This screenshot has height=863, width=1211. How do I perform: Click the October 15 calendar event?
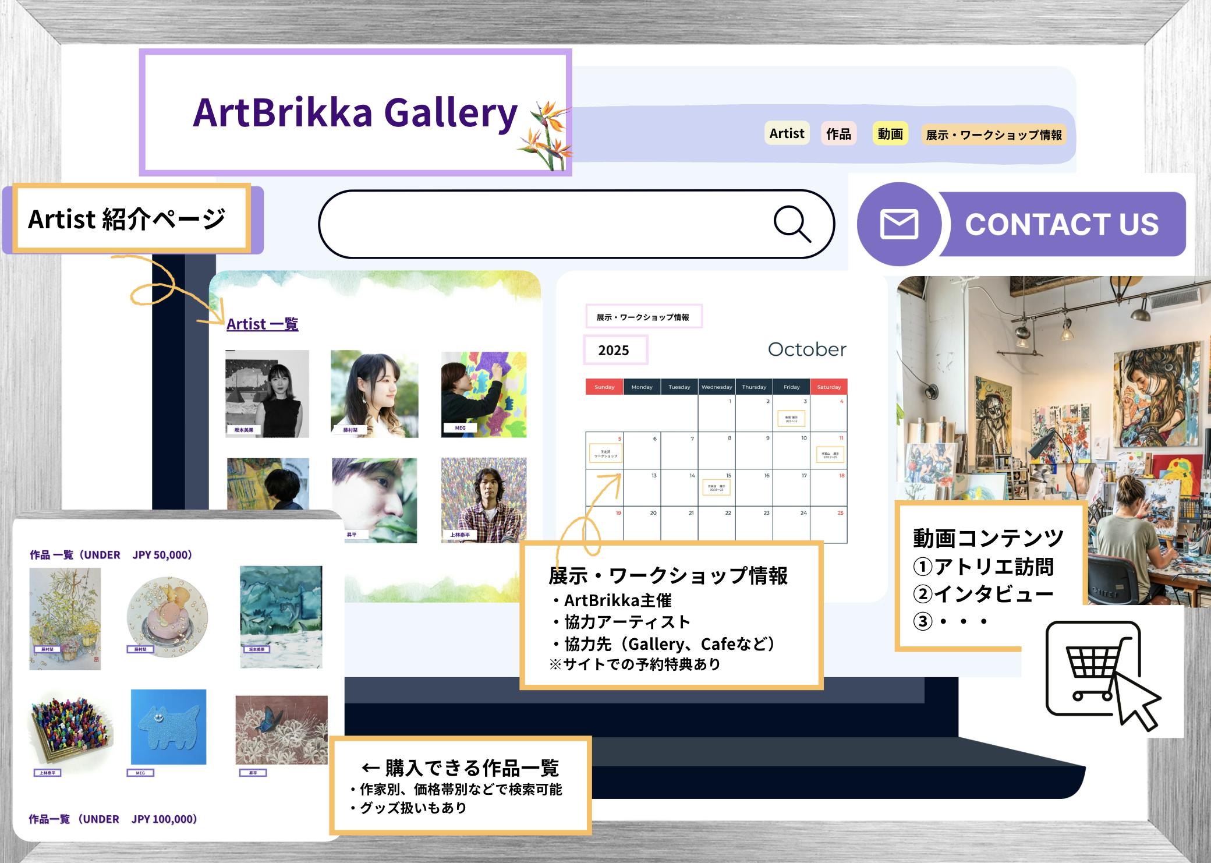pyautogui.click(x=716, y=487)
